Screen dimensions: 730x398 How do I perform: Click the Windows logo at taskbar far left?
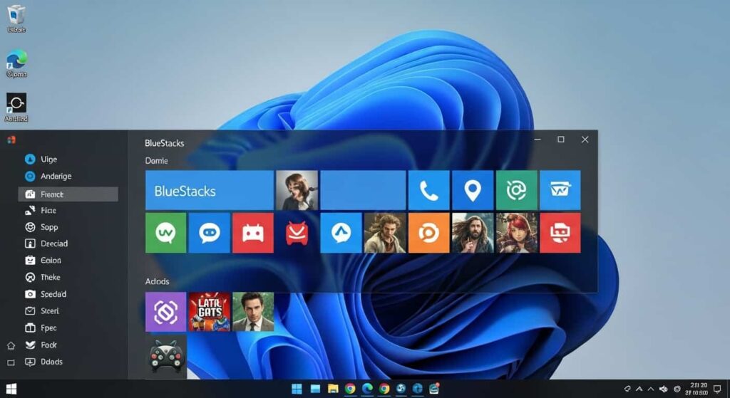[11, 389]
